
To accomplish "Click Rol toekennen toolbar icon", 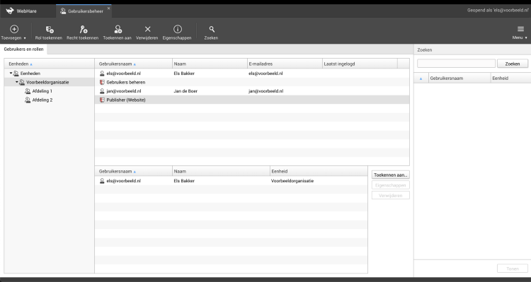I will (x=49, y=30).
